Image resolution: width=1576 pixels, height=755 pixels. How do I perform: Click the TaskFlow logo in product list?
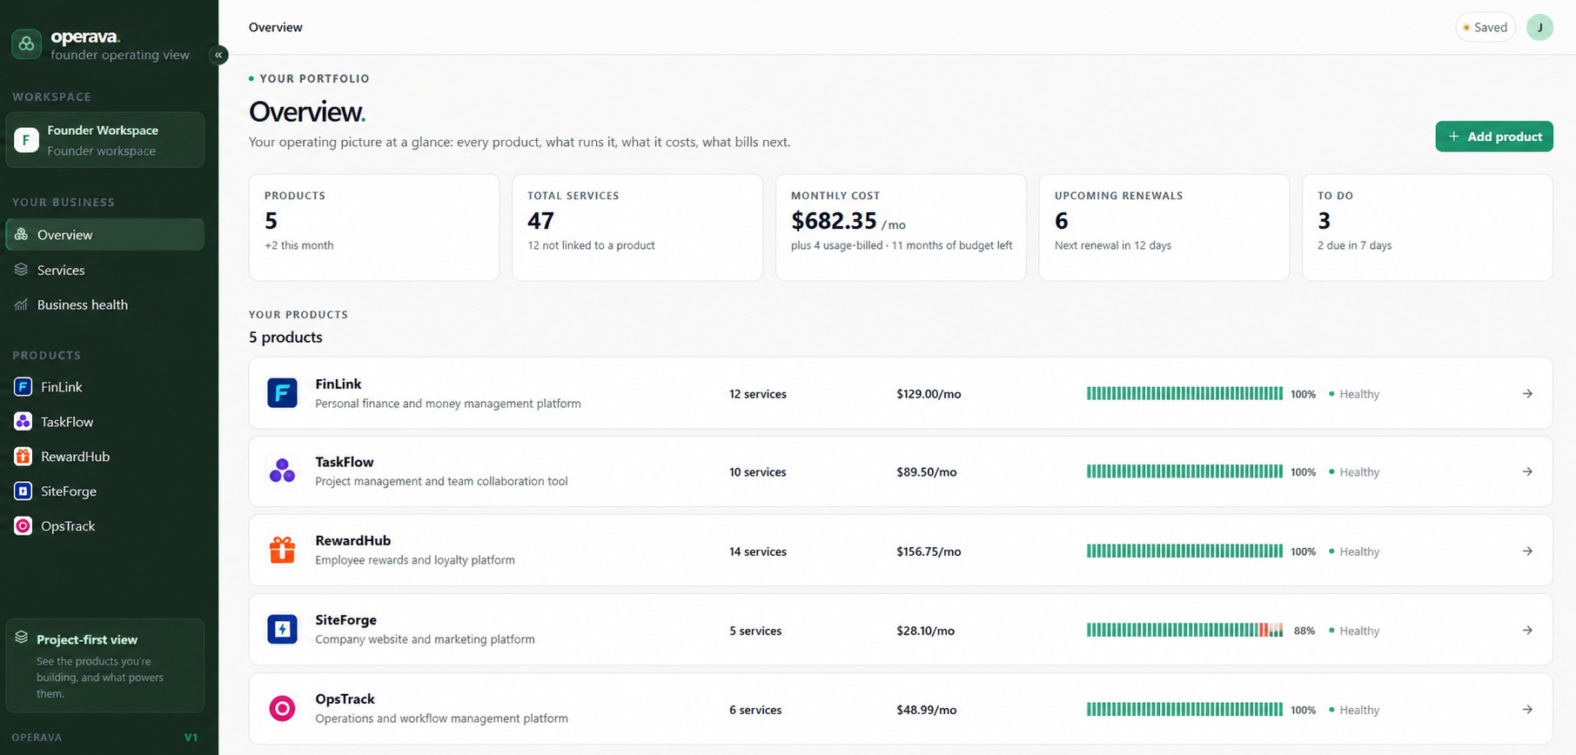(282, 471)
